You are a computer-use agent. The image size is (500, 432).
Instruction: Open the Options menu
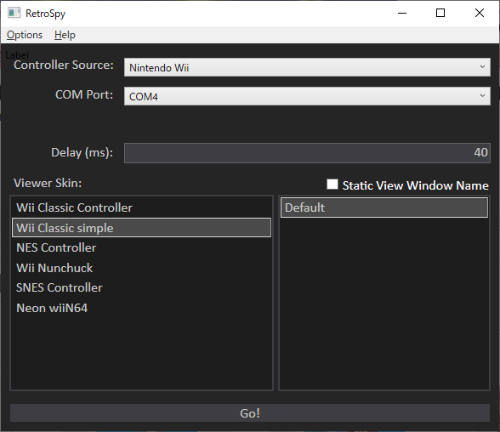[25, 35]
